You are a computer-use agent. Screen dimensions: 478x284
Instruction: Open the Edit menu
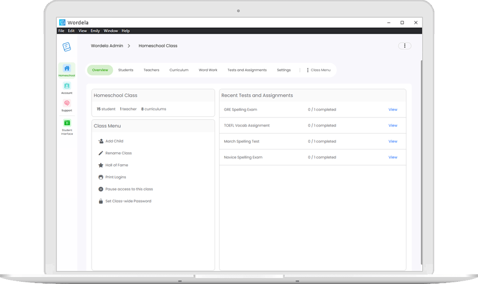71,31
